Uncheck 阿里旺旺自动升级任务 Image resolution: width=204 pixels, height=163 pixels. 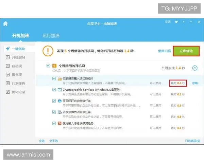pyautogui.click(x=54, y=101)
